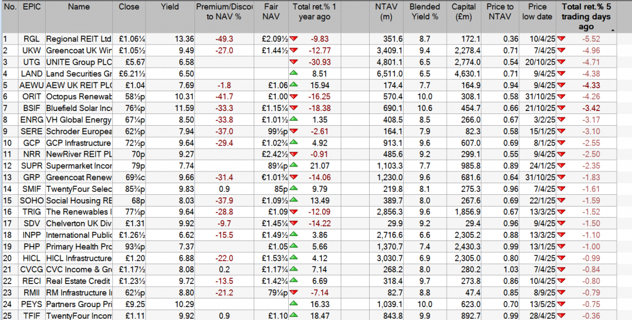Click green up arrow beside PEYS's 16.33 return
This screenshot has width=632, height=320.
tap(294, 303)
